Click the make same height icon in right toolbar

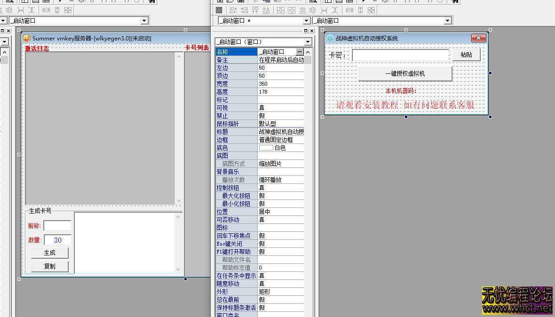[x=360, y=10]
